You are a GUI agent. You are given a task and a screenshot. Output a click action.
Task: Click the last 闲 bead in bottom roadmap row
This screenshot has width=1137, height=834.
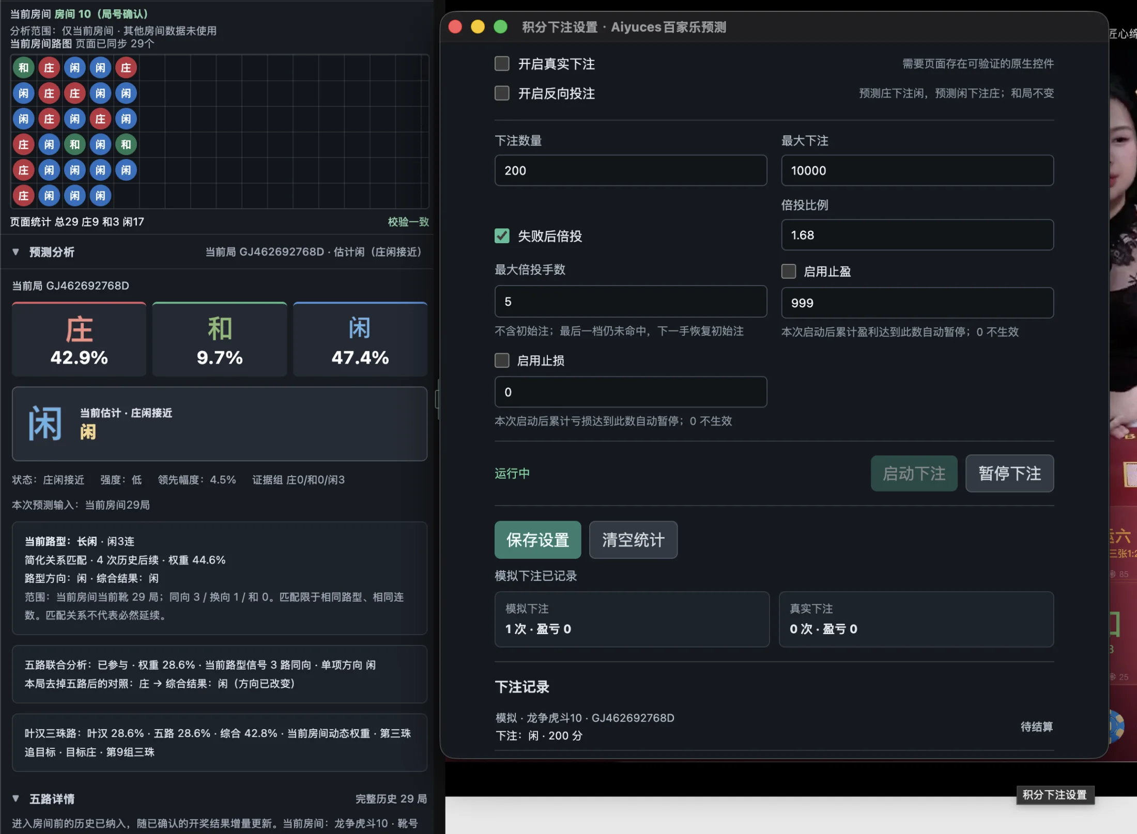(100, 196)
